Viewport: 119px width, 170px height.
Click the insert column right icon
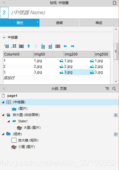[x=51, y=46]
